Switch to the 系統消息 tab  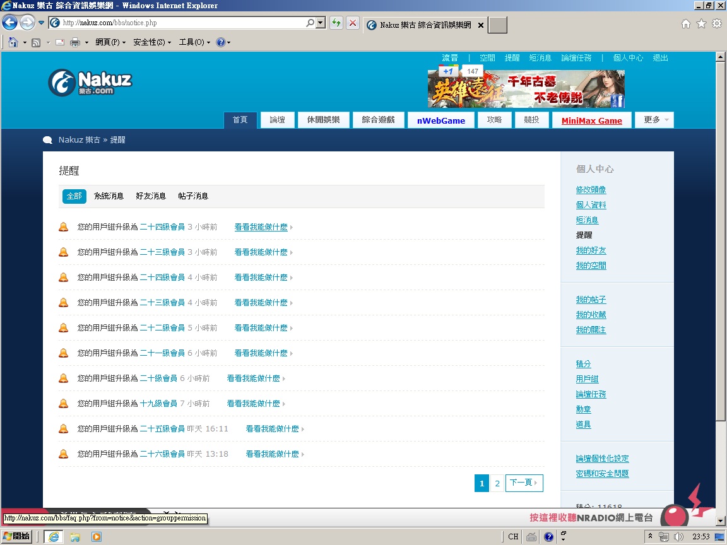point(109,196)
